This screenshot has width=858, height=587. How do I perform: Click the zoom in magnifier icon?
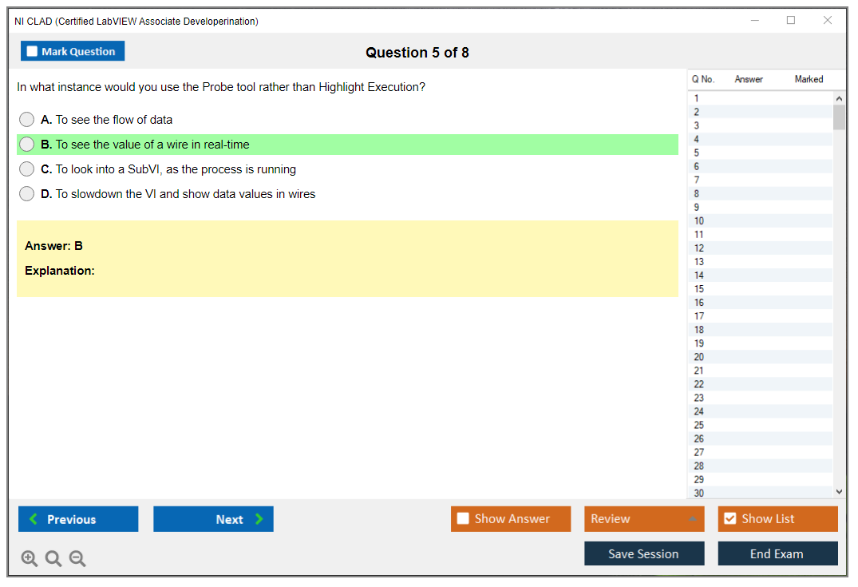[30, 559]
